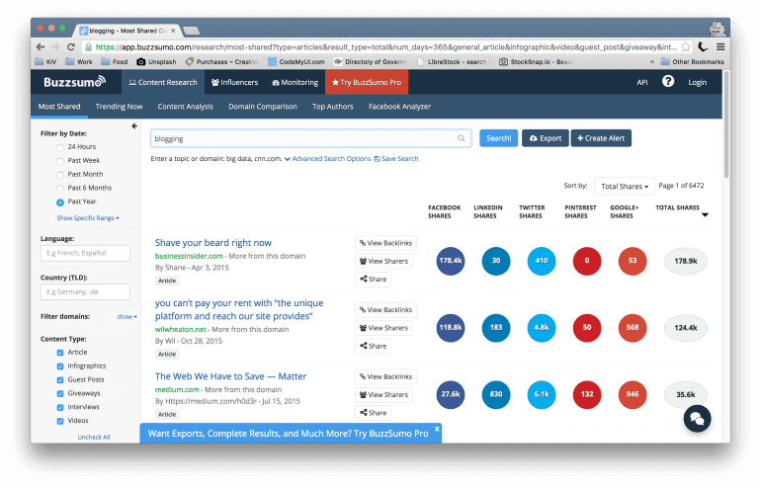Screen dimensions: 761x487
Task: Open Monitoring menu
Action: pos(296,82)
